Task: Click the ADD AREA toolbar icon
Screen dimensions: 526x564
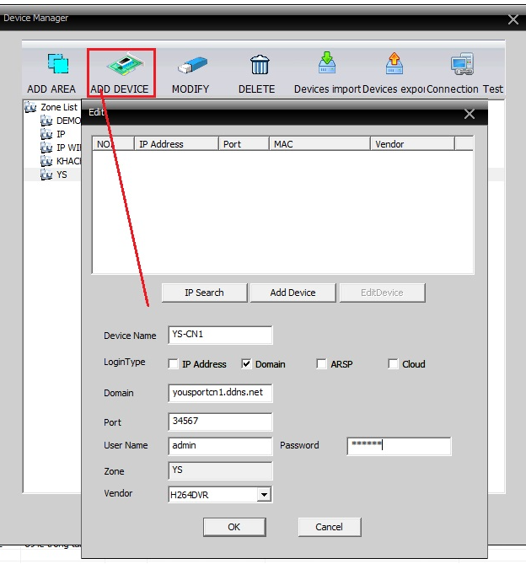Action: pyautogui.click(x=56, y=66)
